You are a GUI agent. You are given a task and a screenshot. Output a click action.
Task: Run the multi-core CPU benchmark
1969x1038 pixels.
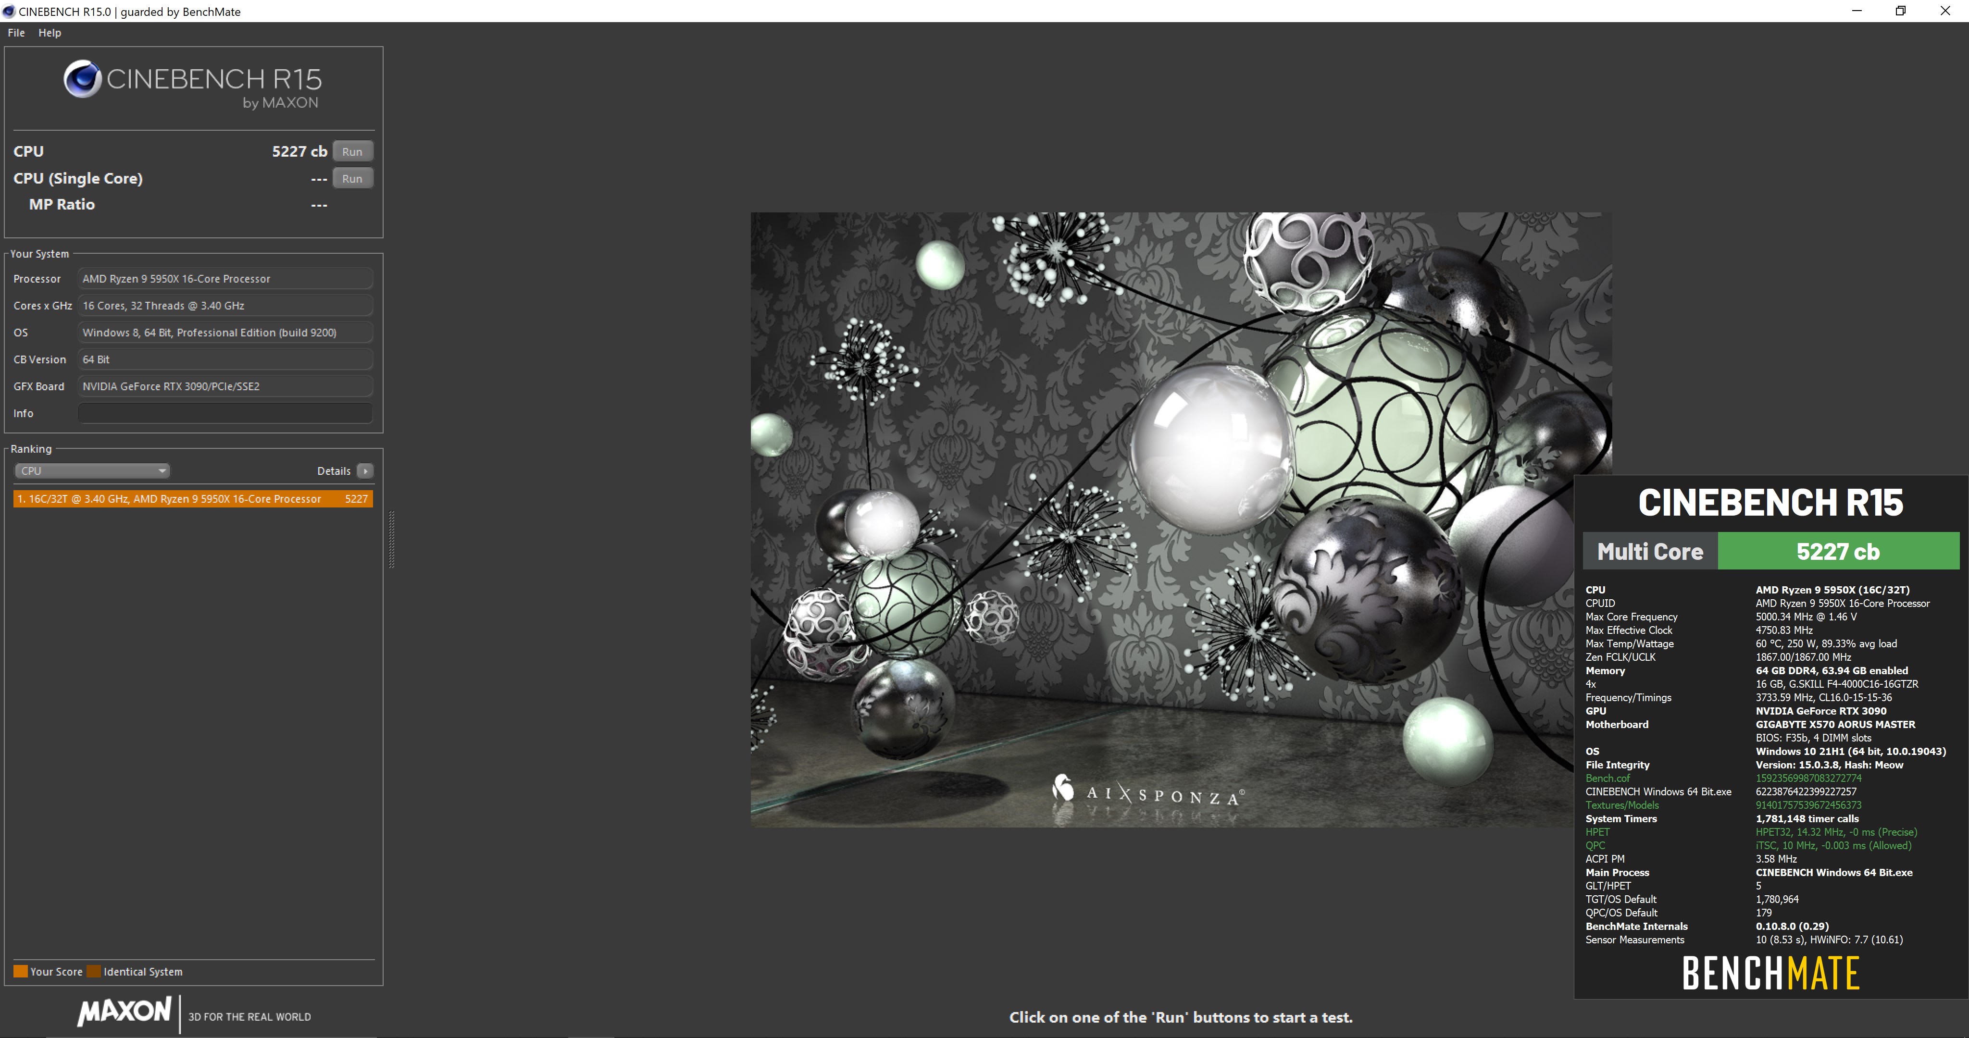[x=352, y=151]
